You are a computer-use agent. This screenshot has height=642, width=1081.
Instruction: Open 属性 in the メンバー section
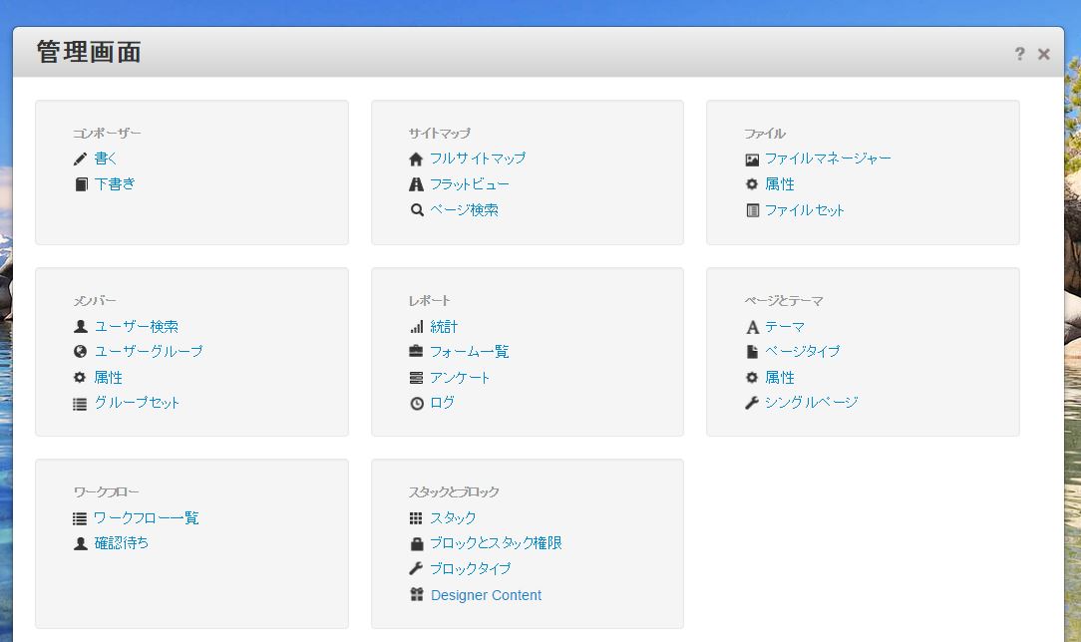coord(109,378)
